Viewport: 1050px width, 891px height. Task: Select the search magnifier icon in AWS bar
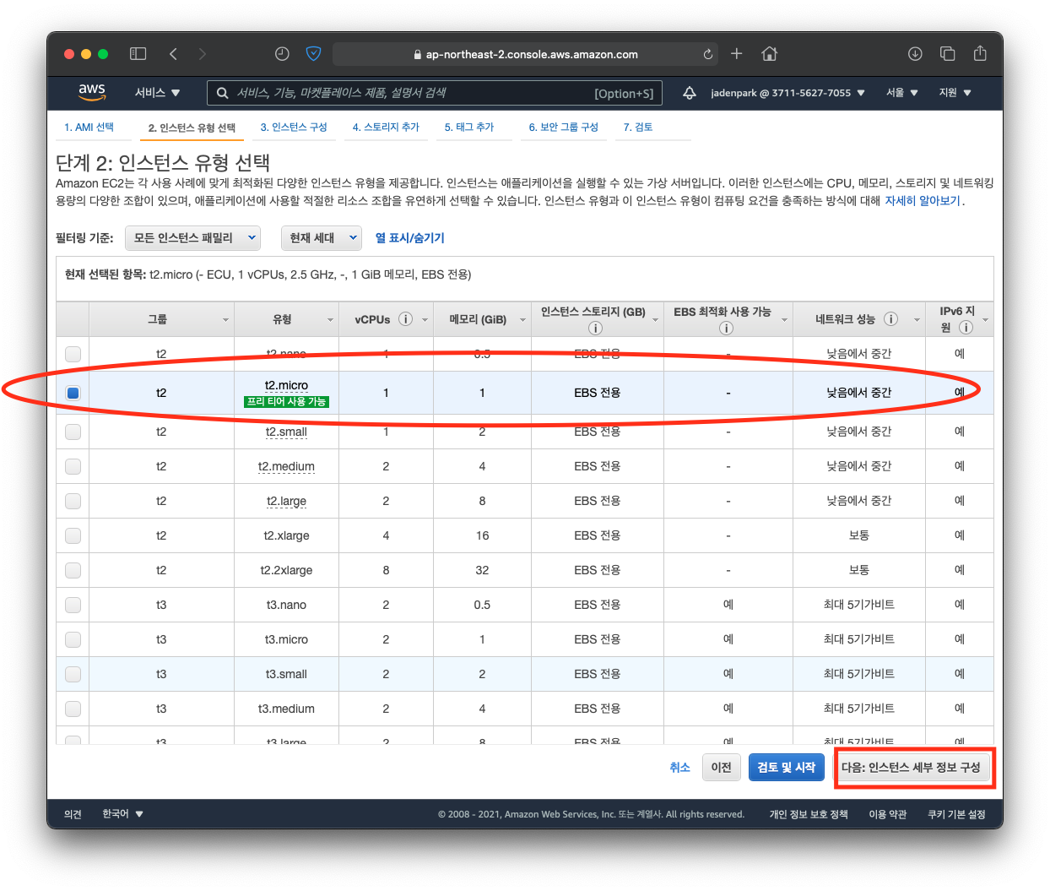coord(223,93)
